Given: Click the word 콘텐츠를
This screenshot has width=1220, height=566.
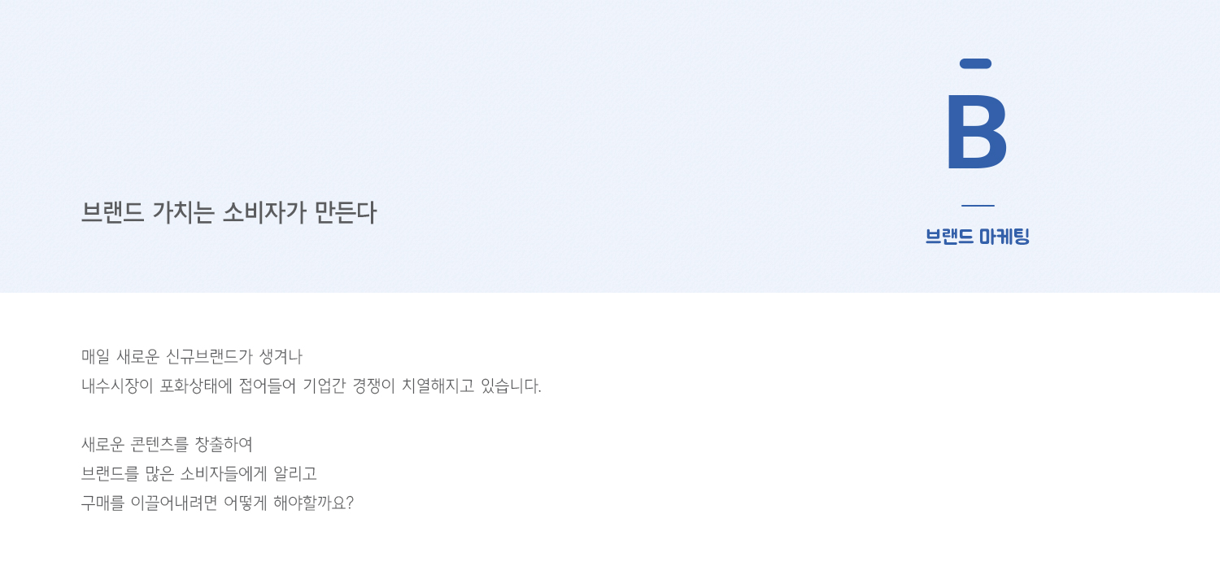Looking at the screenshot, I should click(159, 445).
